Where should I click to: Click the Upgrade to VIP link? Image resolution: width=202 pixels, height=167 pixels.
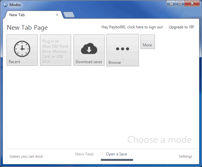(x=181, y=27)
